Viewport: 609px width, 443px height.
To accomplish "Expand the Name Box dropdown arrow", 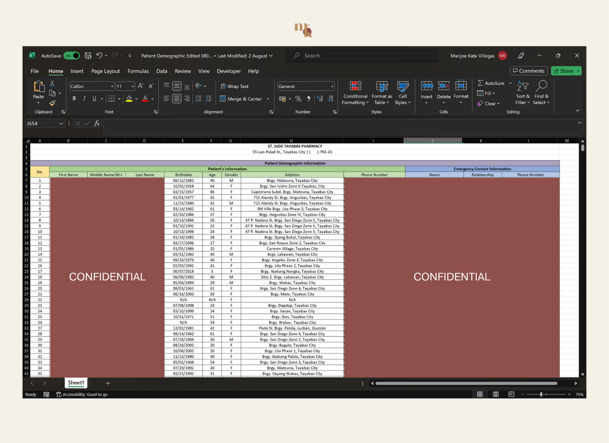I will click(x=61, y=123).
